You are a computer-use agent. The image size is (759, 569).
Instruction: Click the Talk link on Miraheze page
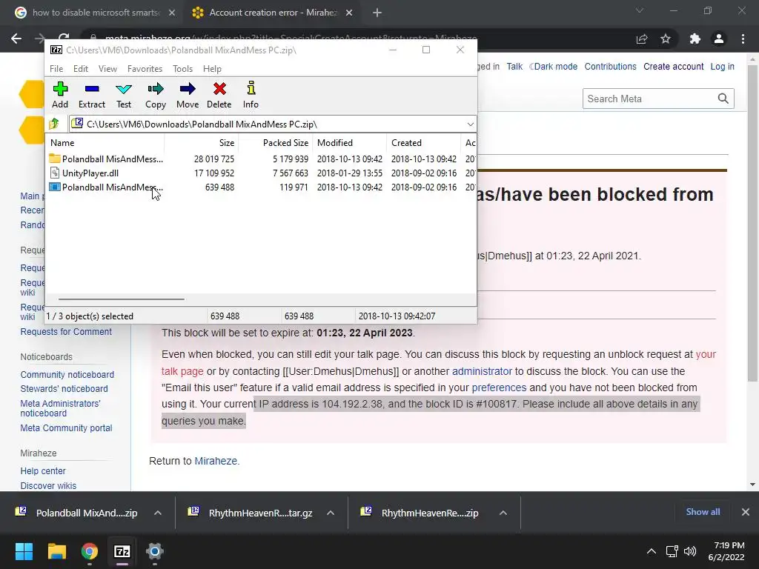pyautogui.click(x=514, y=66)
